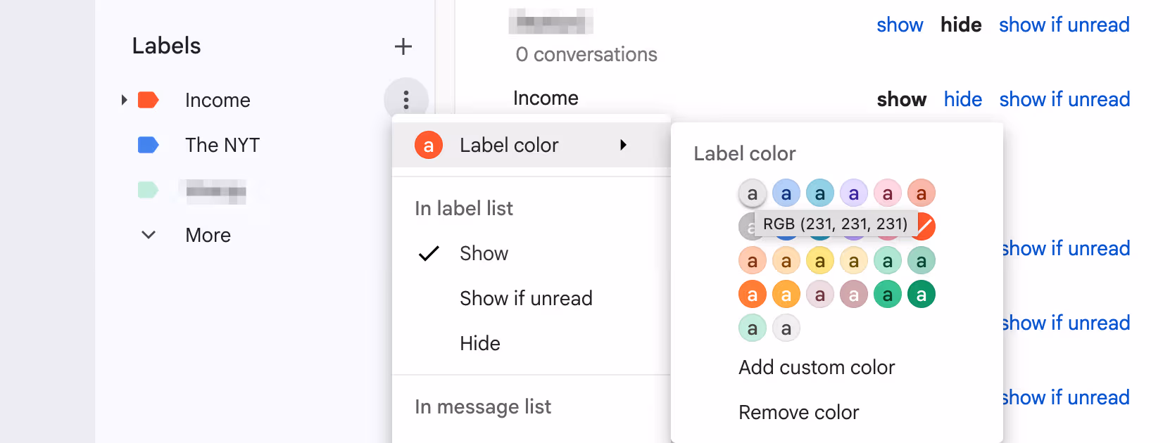Viewport: 1170px width, 443px height.
Task: Click Add custom color
Action: (817, 367)
